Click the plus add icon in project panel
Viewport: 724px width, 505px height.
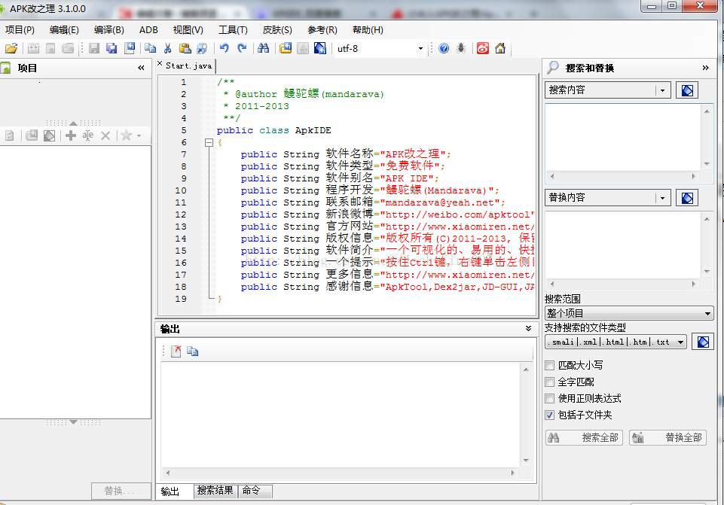(71, 135)
